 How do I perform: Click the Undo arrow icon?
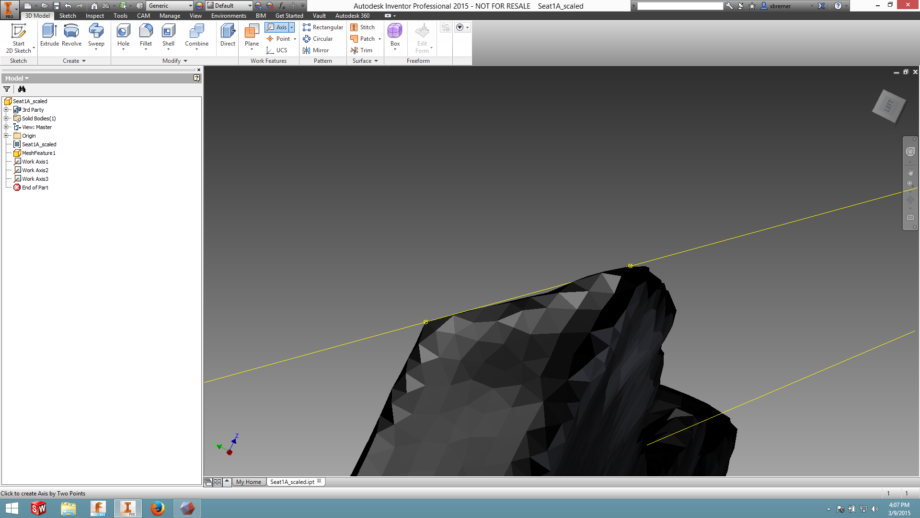[x=68, y=6]
